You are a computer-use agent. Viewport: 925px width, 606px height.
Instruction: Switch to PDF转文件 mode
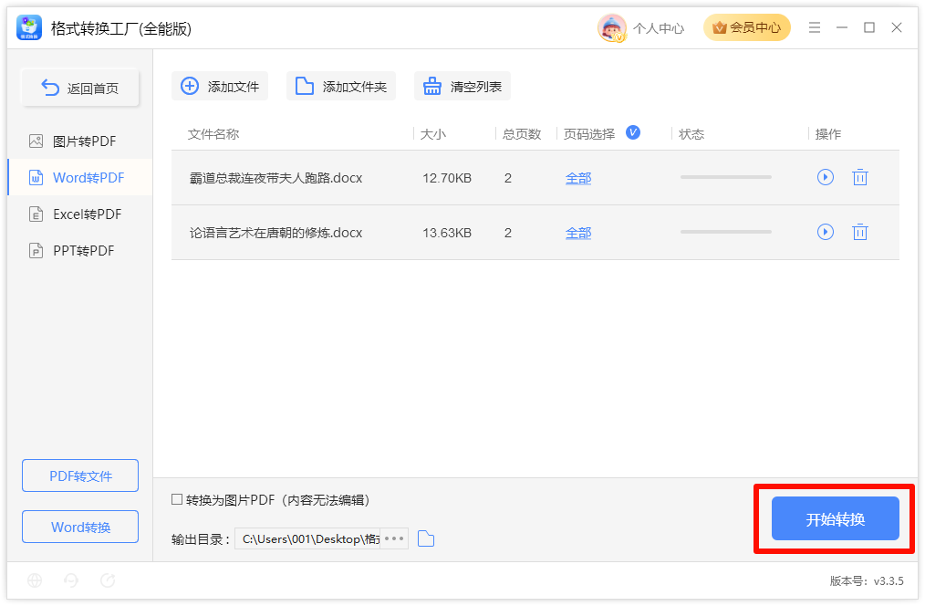(x=80, y=475)
